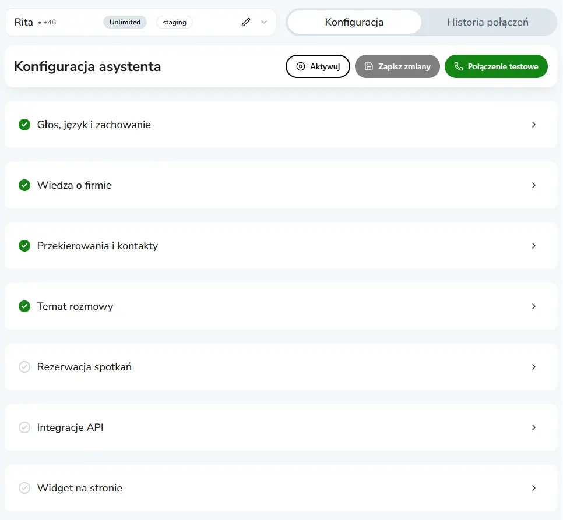The height and width of the screenshot is (520, 563).
Task: Open the Głos, język i zachowanie section label
Action: 94,125
